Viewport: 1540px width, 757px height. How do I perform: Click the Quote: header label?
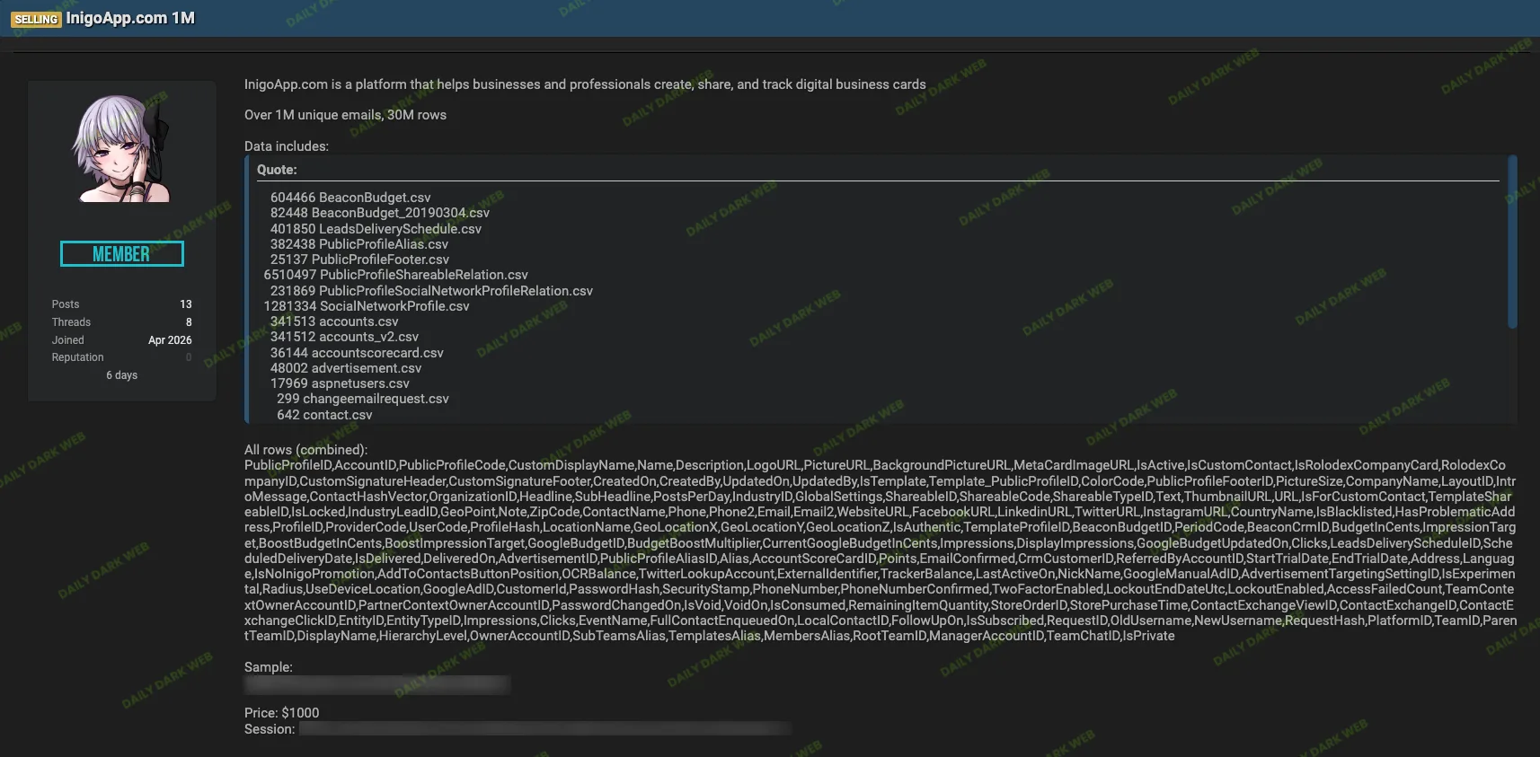coord(277,170)
